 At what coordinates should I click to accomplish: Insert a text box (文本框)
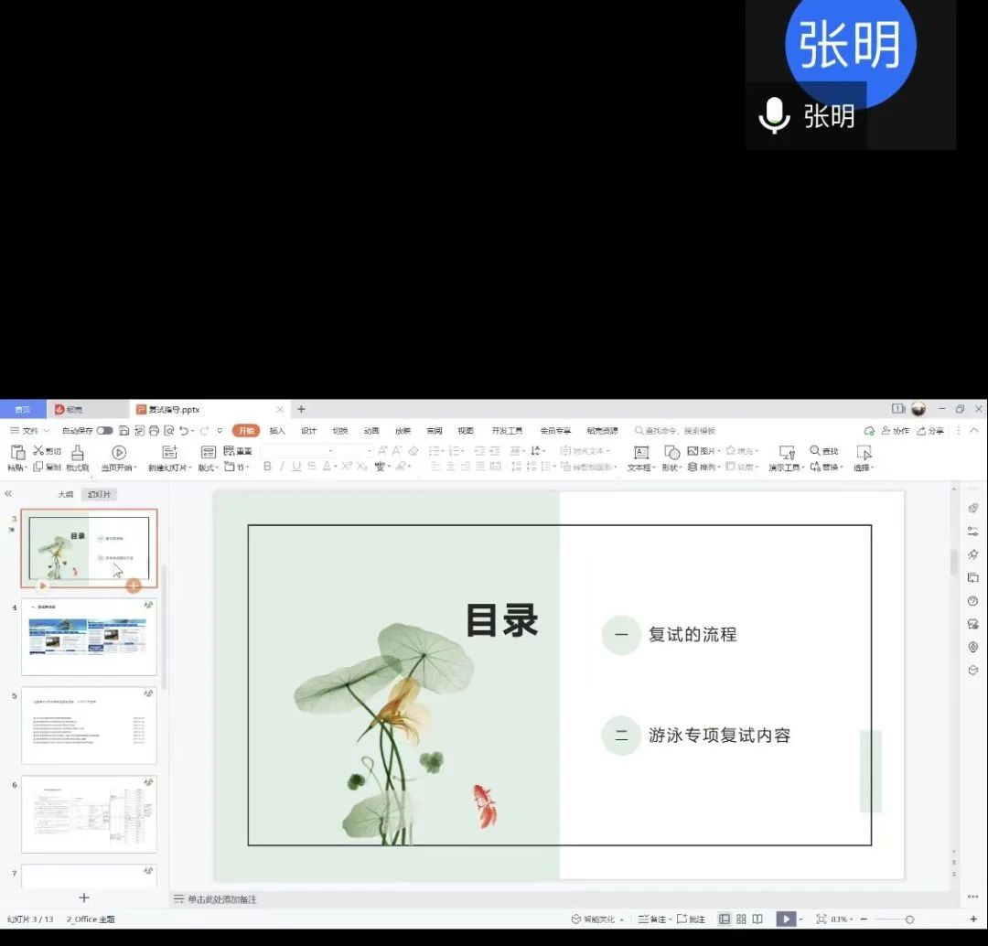[x=640, y=452]
